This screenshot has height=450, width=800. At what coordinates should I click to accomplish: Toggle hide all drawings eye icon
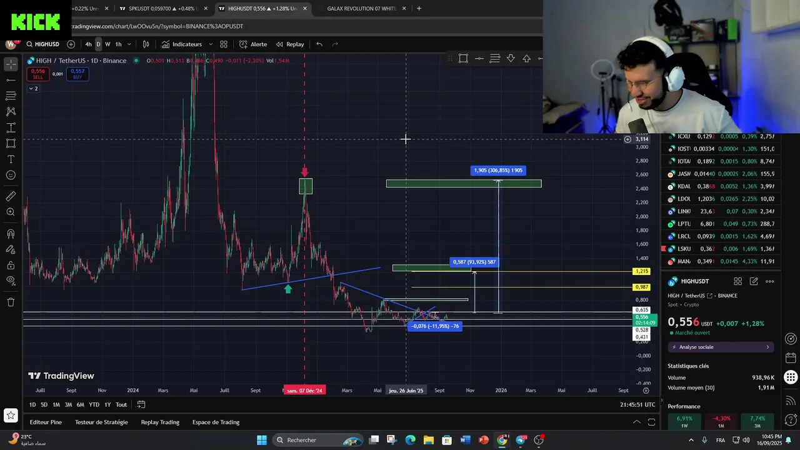pyautogui.click(x=11, y=281)
